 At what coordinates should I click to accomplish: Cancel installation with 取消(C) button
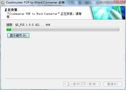[x=113, y=84]
